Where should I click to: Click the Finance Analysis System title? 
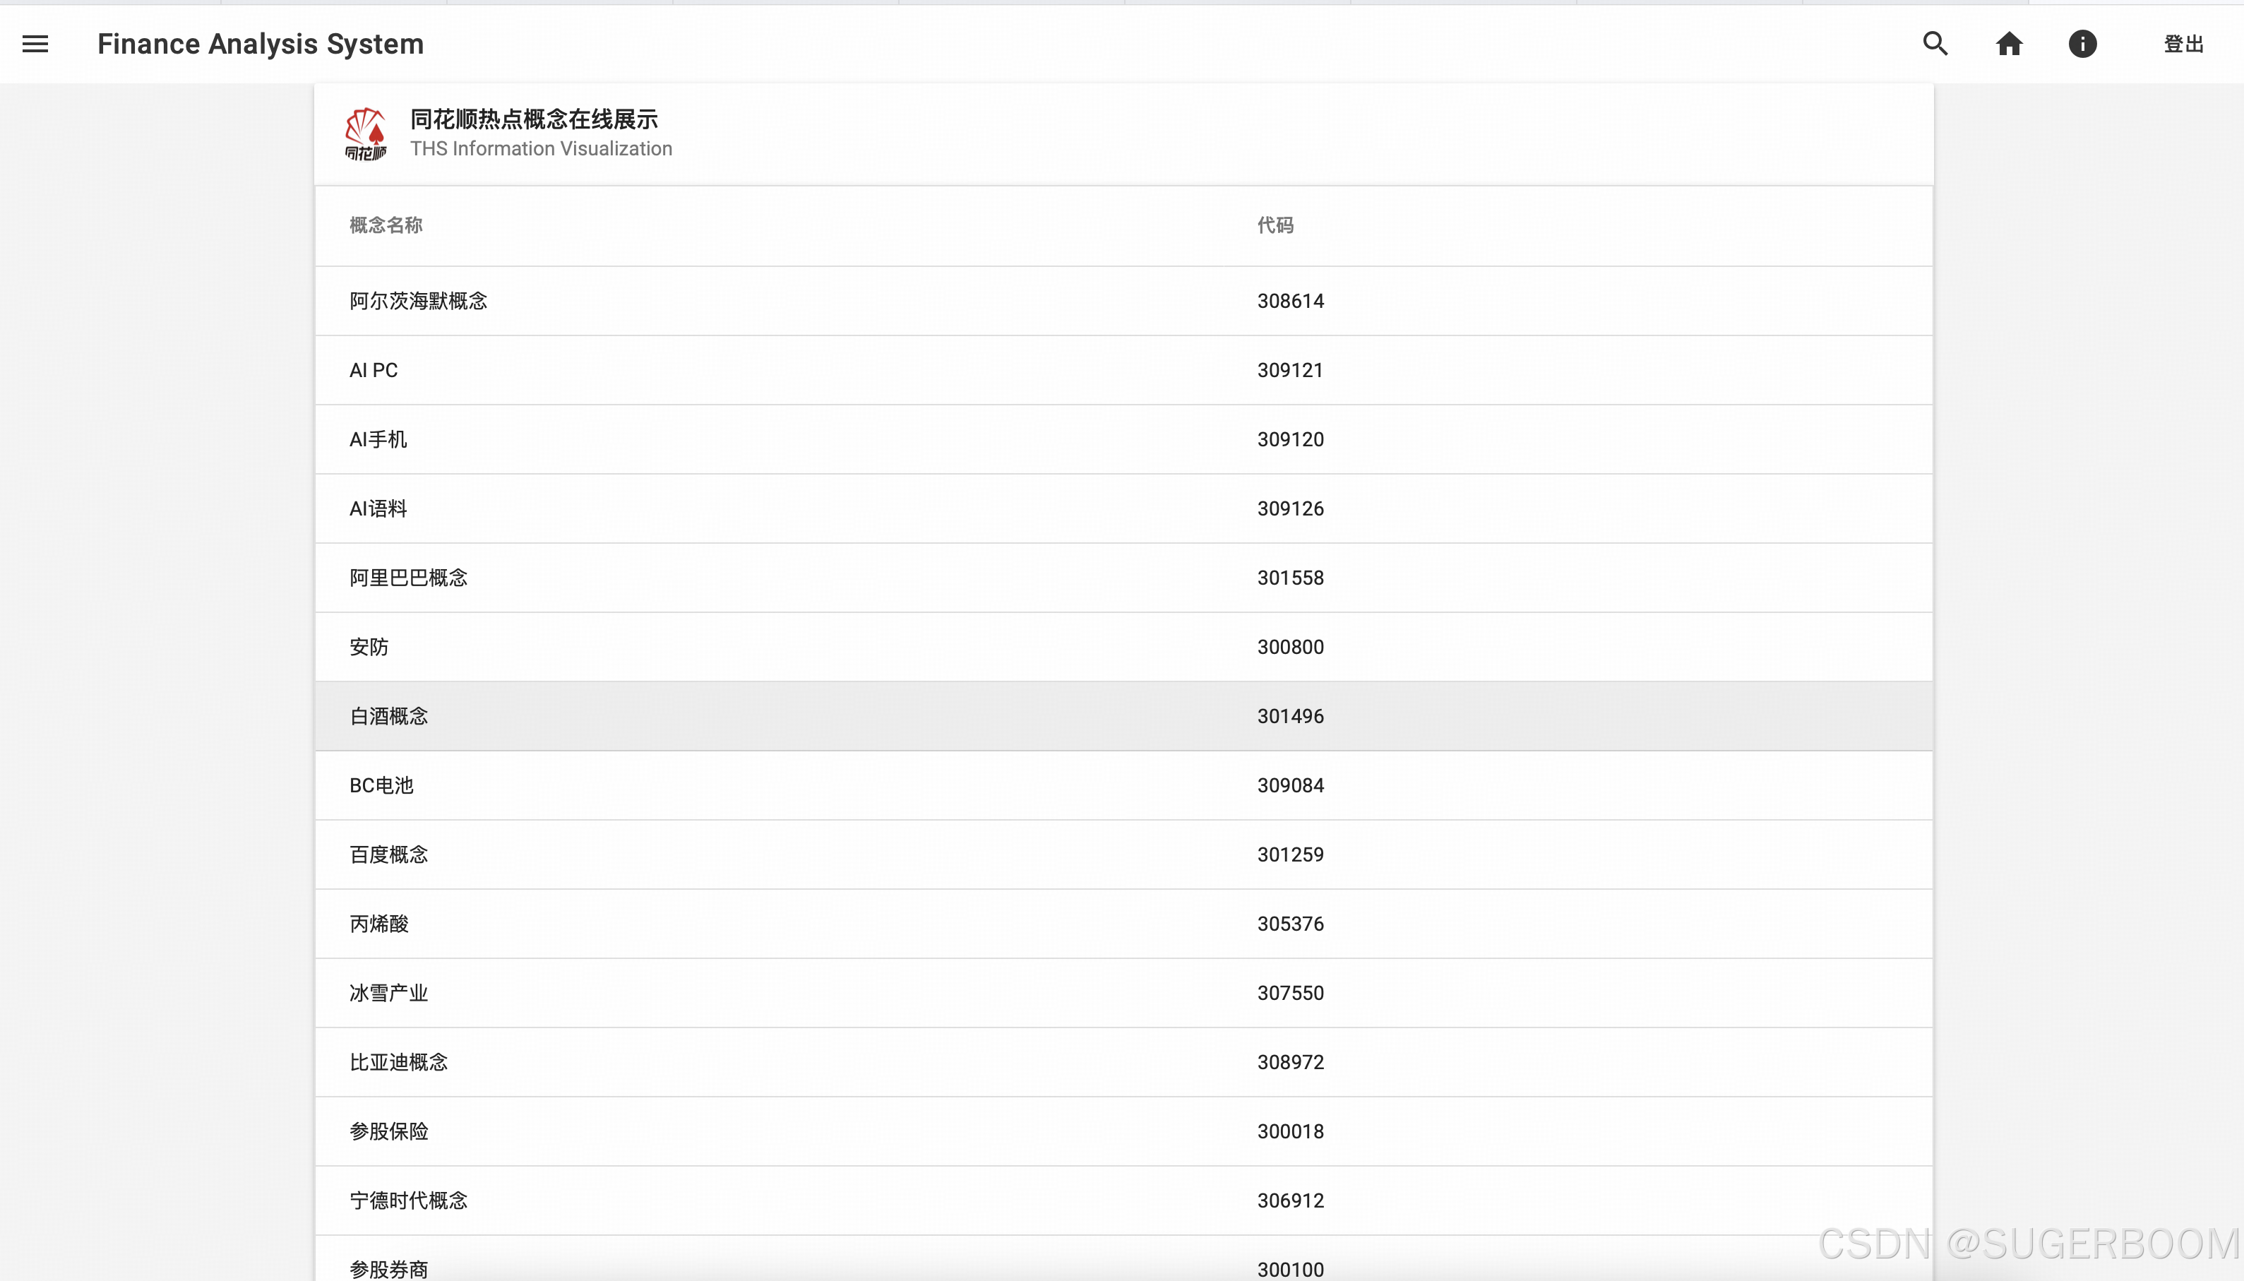pyautogui.click(x=261, y=44)
